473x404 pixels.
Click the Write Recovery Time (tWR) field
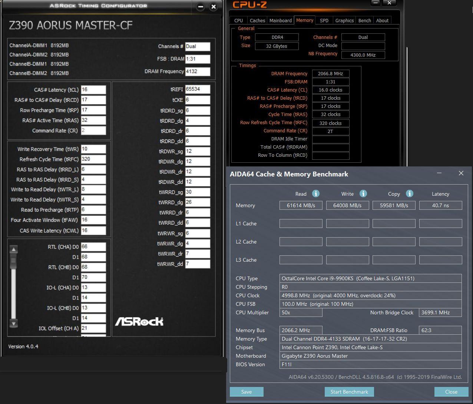pyautogui.click(x=93, y=149)
